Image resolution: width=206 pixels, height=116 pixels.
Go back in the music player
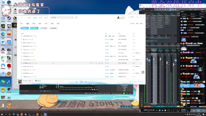pyautogui.click(x=19, y=18)
